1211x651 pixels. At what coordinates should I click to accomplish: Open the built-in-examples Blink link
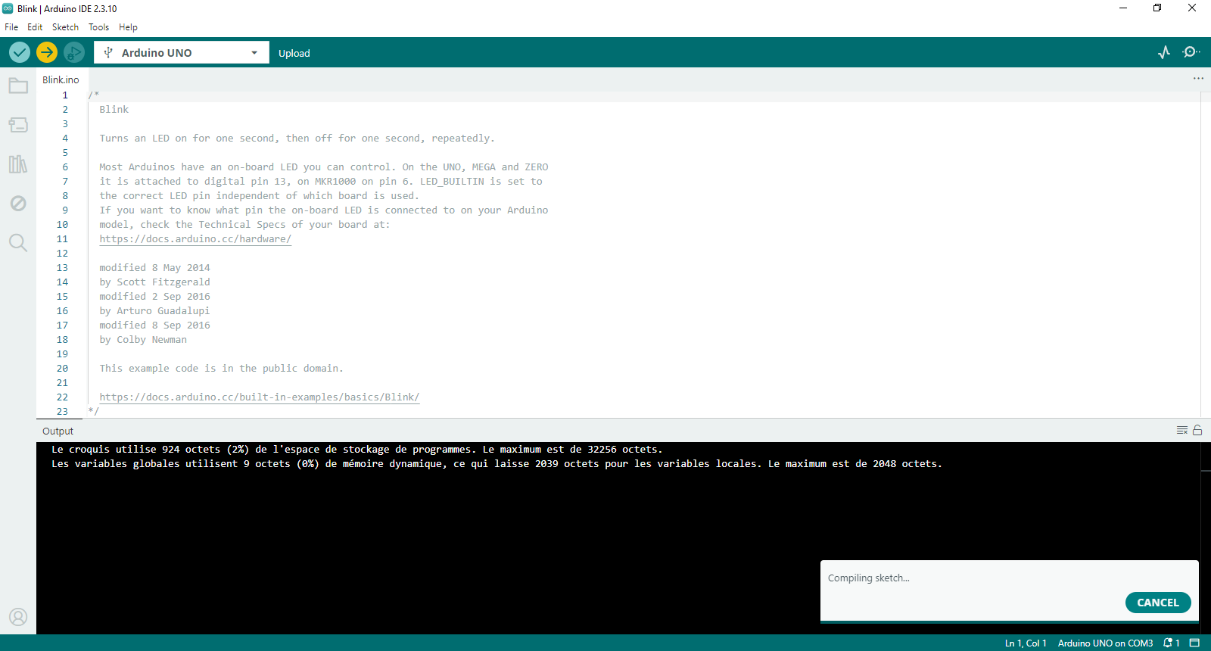tap(259, 397)
